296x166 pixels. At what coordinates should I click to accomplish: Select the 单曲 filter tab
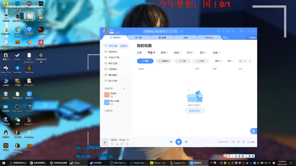tap(151, 52)
